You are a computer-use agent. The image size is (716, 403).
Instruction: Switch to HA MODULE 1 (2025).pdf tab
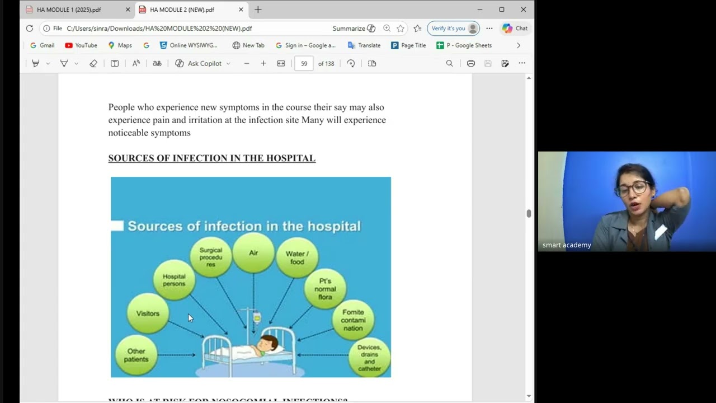click(69, 10)
